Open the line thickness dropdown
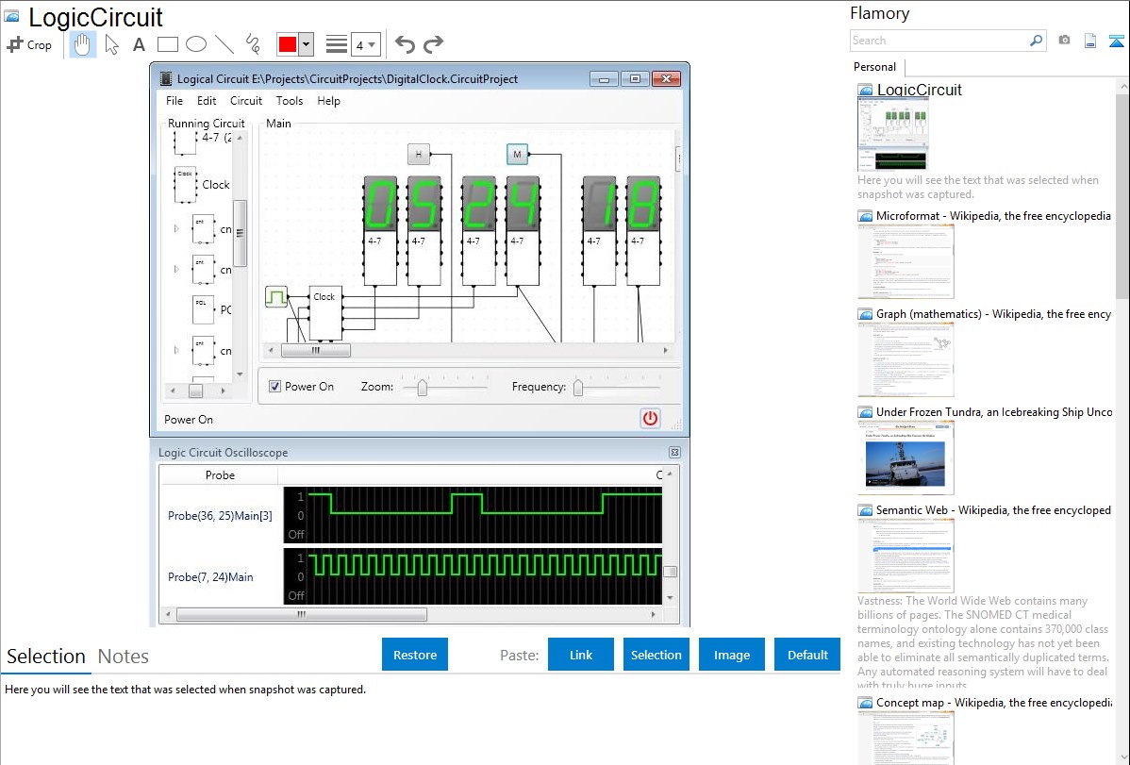The width and height of the screenshot is (1130, 765). (x=365, y=44)
